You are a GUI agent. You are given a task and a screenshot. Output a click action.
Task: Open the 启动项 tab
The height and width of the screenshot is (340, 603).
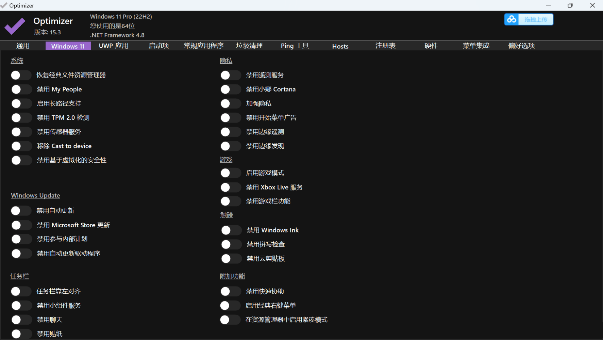point(159,46)
